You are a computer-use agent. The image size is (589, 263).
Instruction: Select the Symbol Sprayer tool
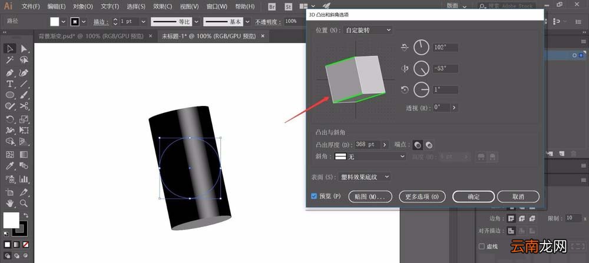coord(10,179)
